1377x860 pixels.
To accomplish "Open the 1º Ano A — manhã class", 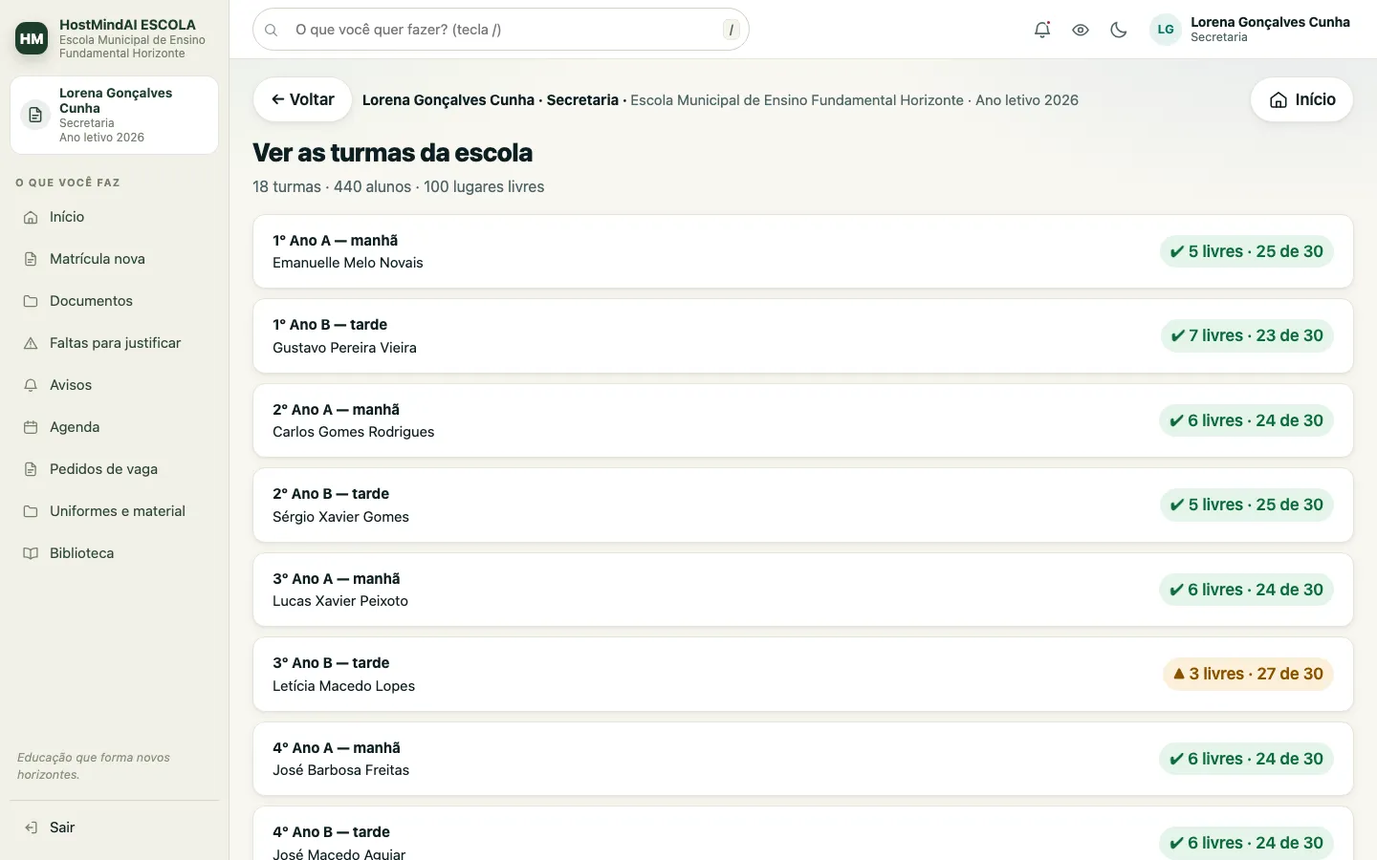I will [x=803, y=251].
